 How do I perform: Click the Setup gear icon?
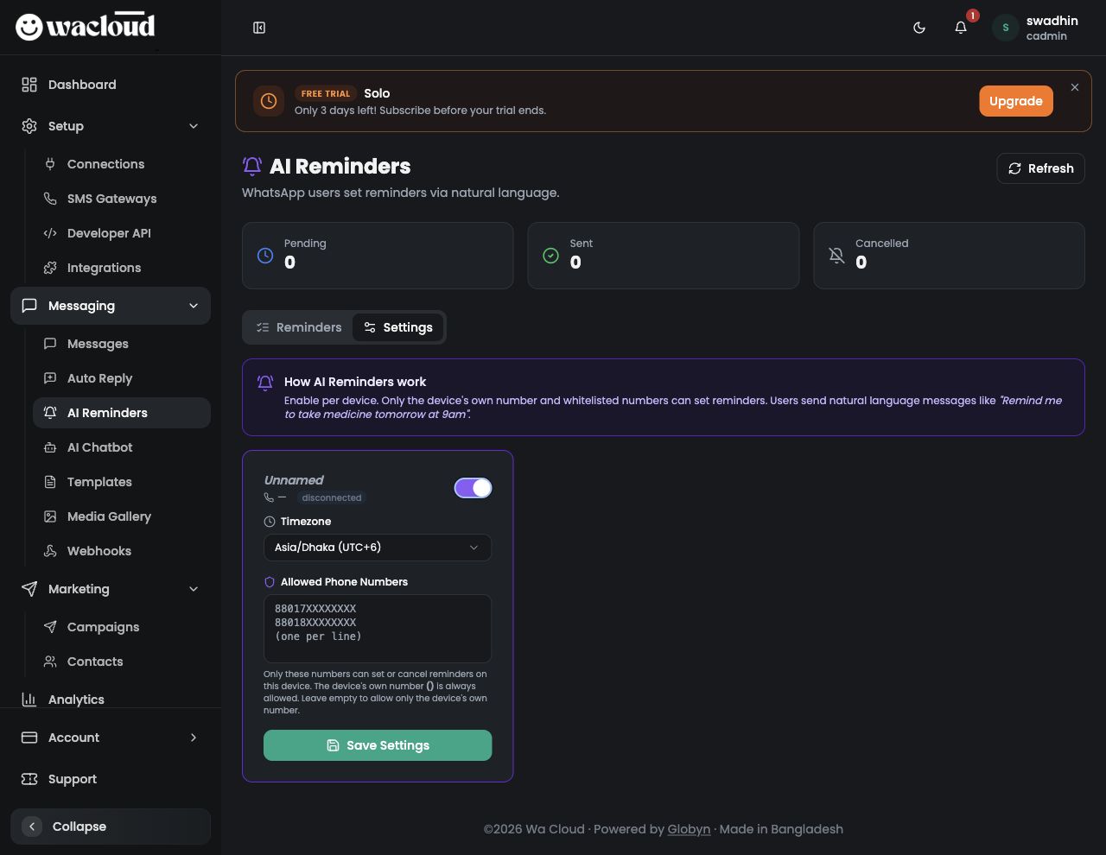29,126
